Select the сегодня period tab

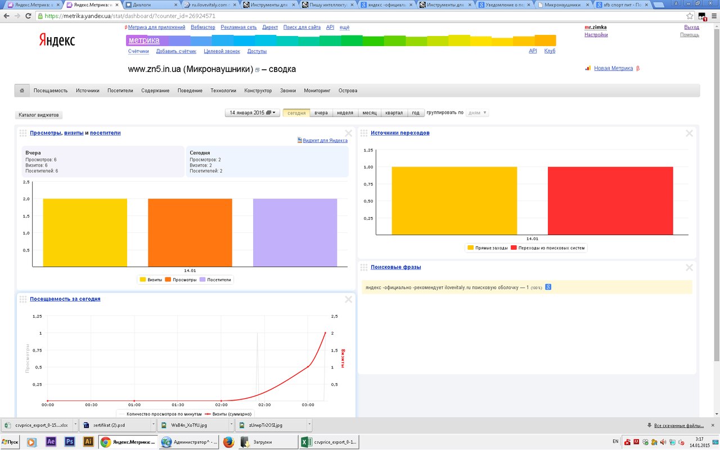click(x=296, y=113)
